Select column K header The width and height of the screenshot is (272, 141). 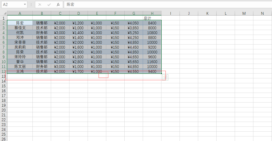pyautogui.click(x=207, y=13)
